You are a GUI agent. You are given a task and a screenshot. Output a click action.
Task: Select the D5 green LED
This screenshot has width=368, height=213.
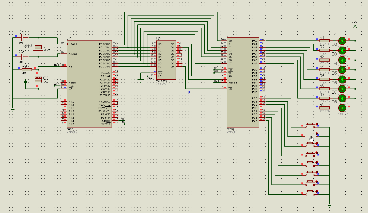point(342,79)
